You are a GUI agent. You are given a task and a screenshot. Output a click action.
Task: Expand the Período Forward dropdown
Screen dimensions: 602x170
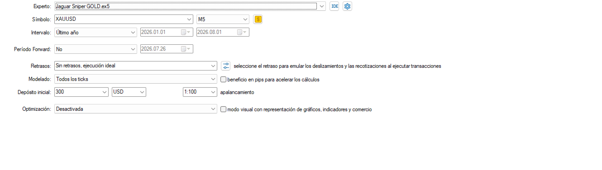tap(133, 49)
